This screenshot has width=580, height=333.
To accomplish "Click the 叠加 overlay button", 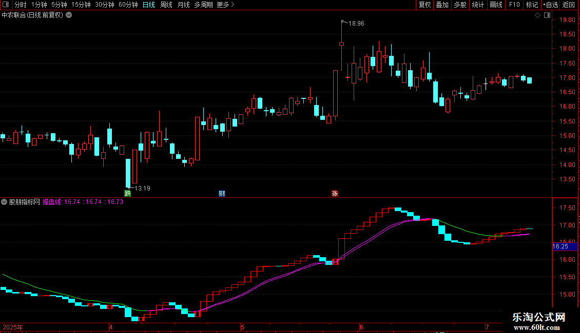I will coord(442,5).
